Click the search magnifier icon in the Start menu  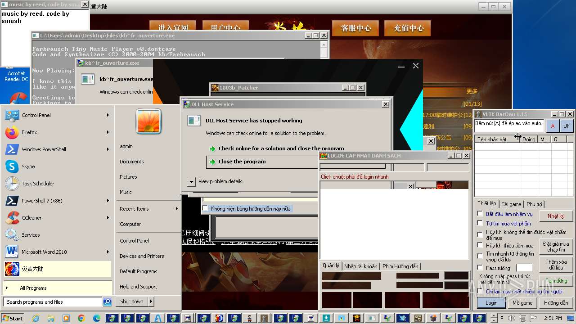click(x=107, y=302)
